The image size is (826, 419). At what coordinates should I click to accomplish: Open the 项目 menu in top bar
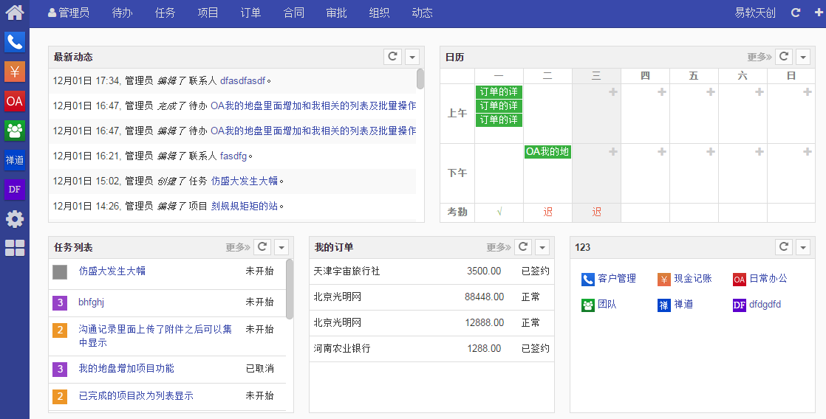pyautogui.click(x=208, y=13)
